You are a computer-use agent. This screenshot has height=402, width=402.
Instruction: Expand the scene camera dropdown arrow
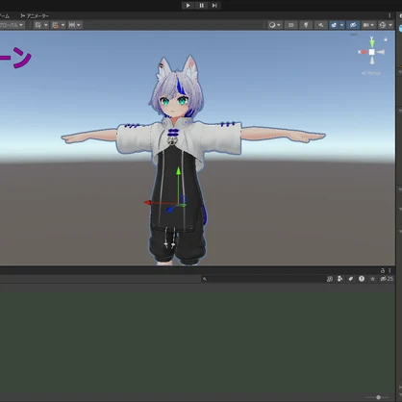(x=372, y=25)
